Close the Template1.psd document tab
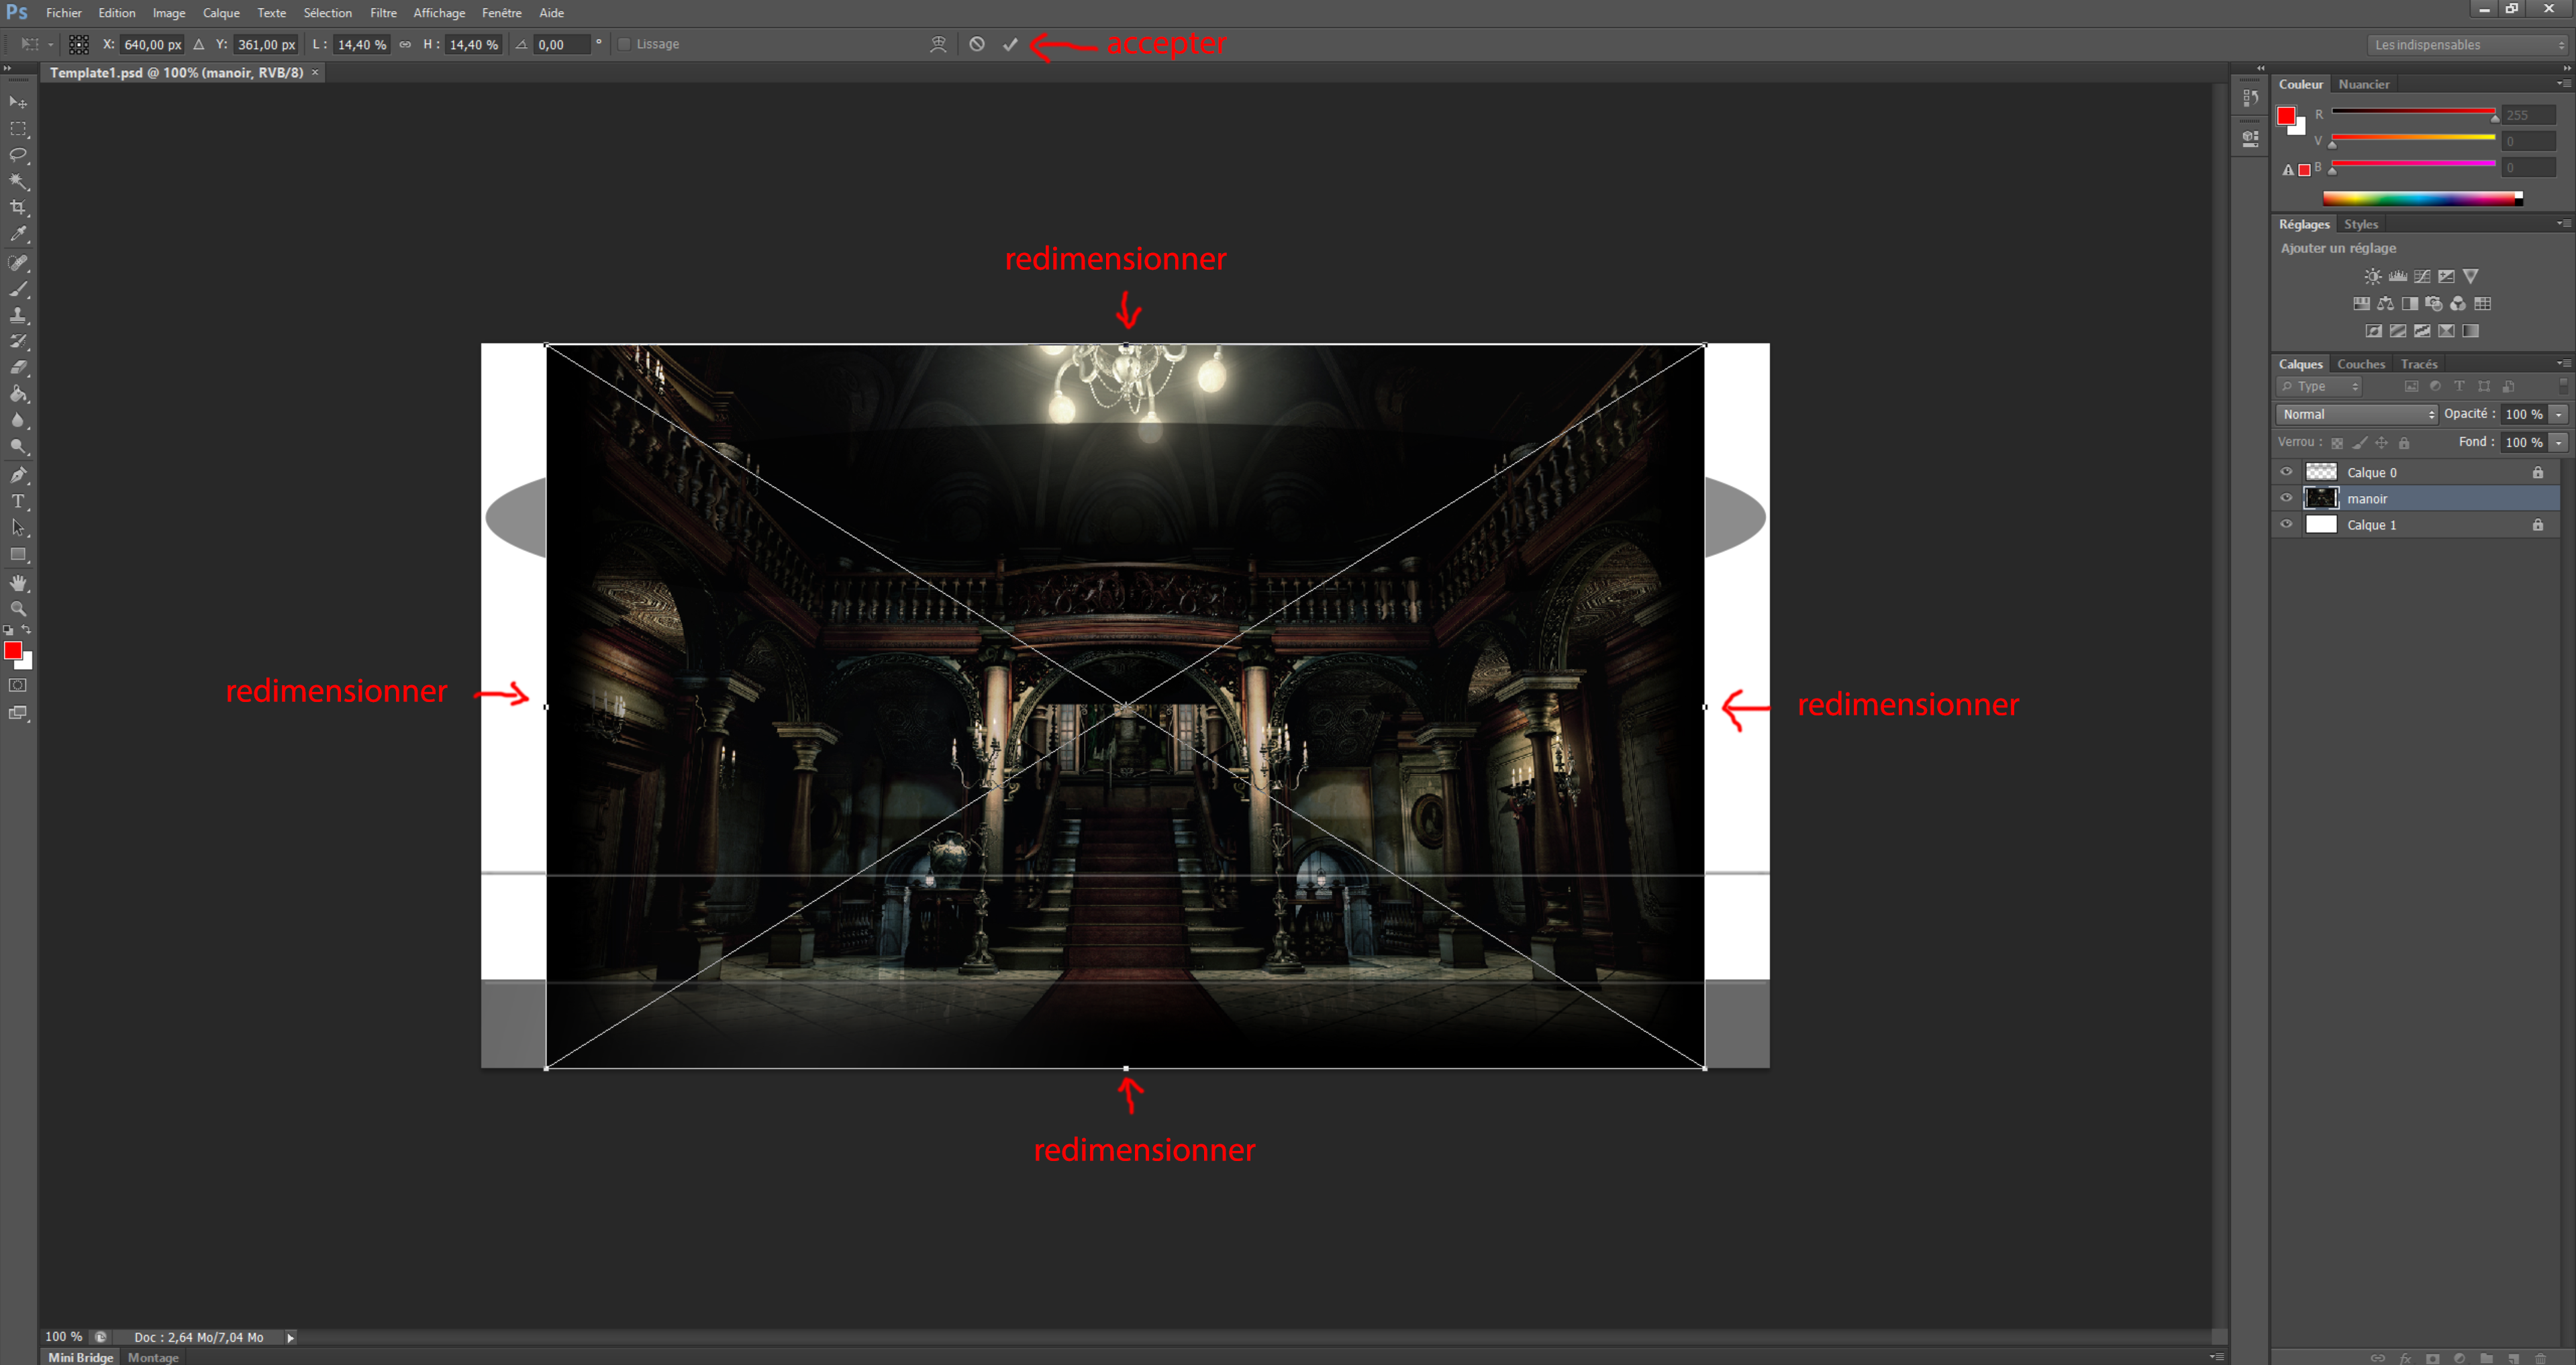 pos(315,72)
